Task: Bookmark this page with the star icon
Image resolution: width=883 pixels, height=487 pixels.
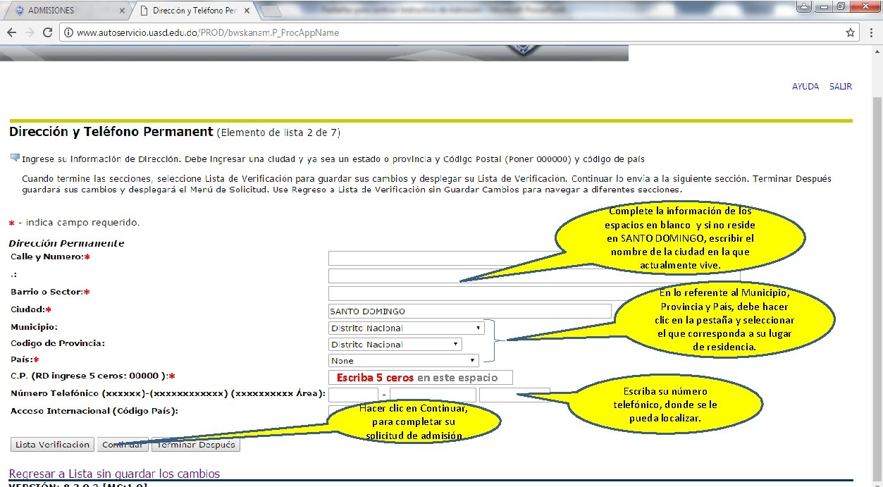Action: tap(851, 32)
